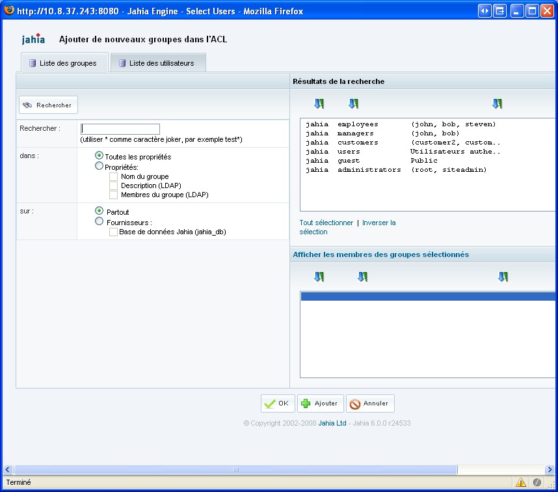
Task: Click the warning triangle in status bar
Action: coord(521,482)
